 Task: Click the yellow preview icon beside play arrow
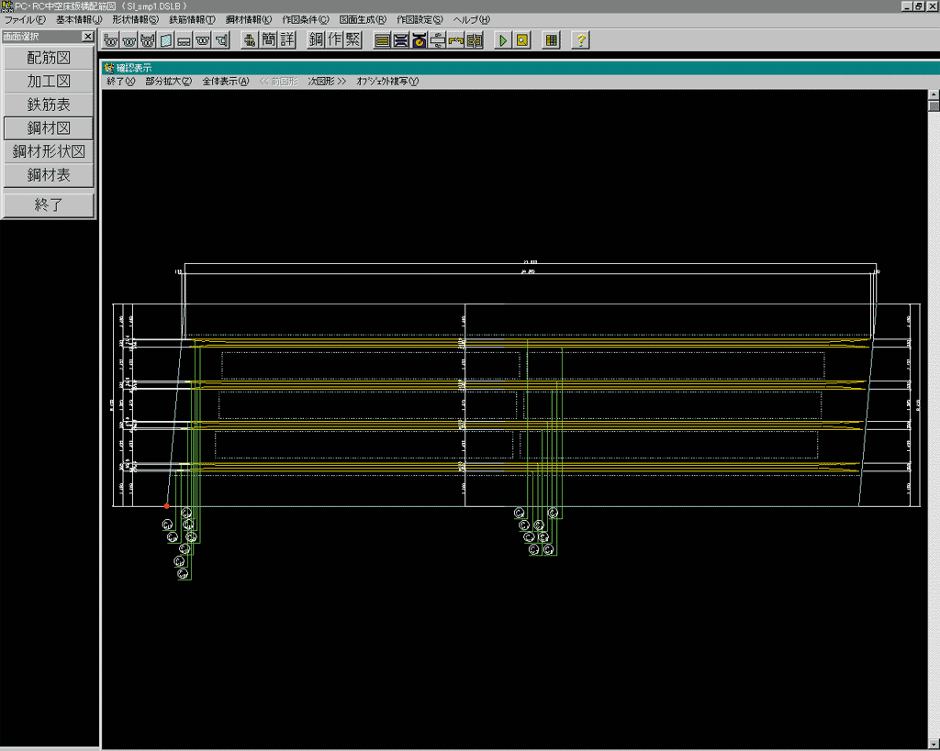[521, 40]
